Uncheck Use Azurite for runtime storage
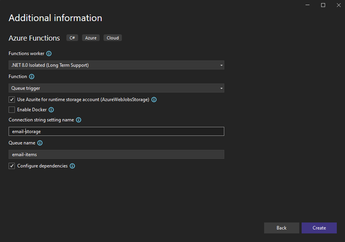This screenshot has width=345, height=242. (x=12, y=100)
